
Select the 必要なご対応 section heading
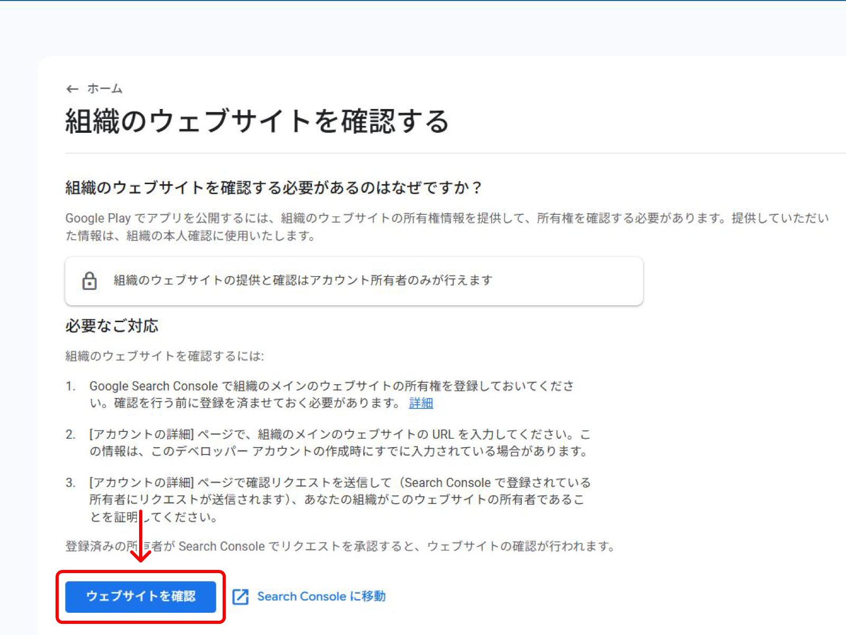[111, 326]
